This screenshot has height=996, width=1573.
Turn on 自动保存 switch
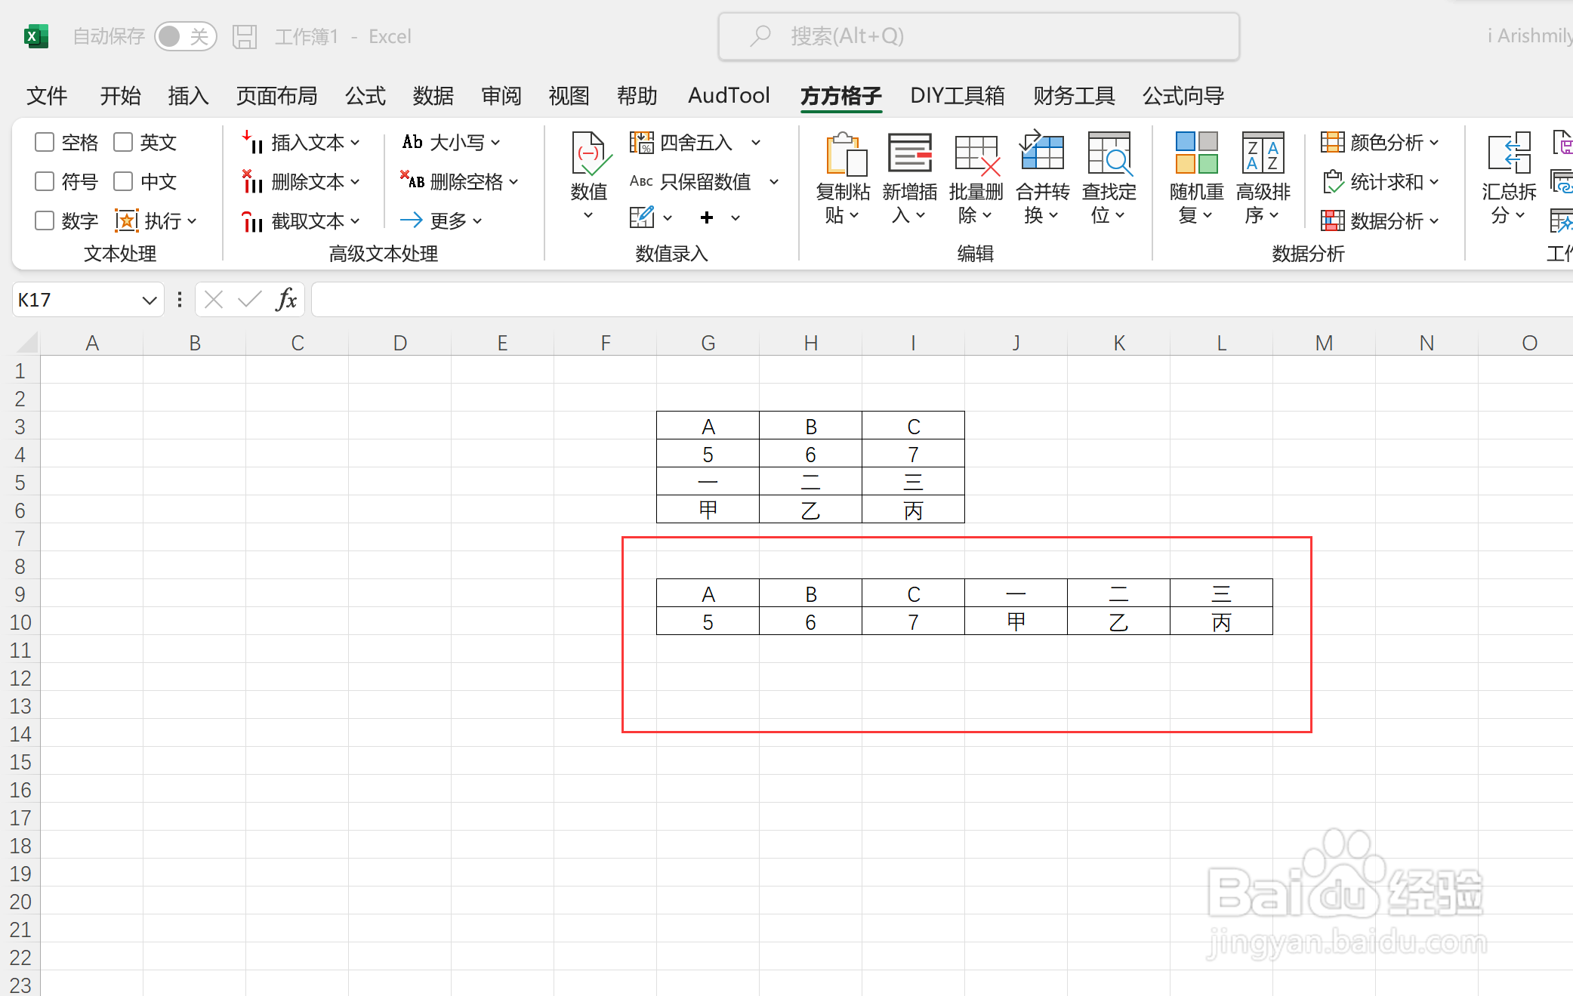pos(186,35)
